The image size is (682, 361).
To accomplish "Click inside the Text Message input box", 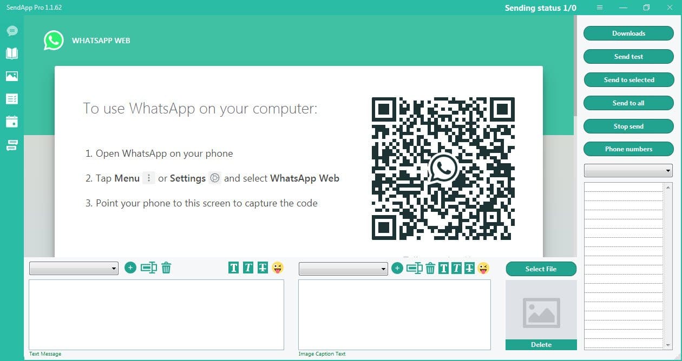I will 156,315.
